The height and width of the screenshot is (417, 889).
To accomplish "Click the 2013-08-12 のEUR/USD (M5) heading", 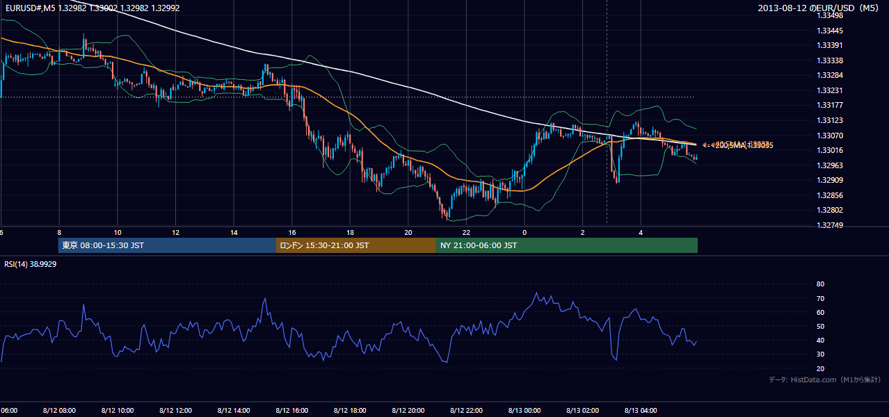I will click(x=819, y=8).
